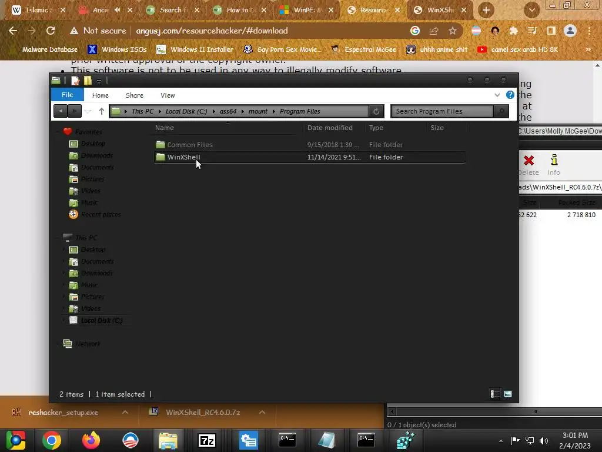Refresh the Program Files folder view
This screenshot has height=452, width=602.
pyautogui.click(x=376, y=111)
